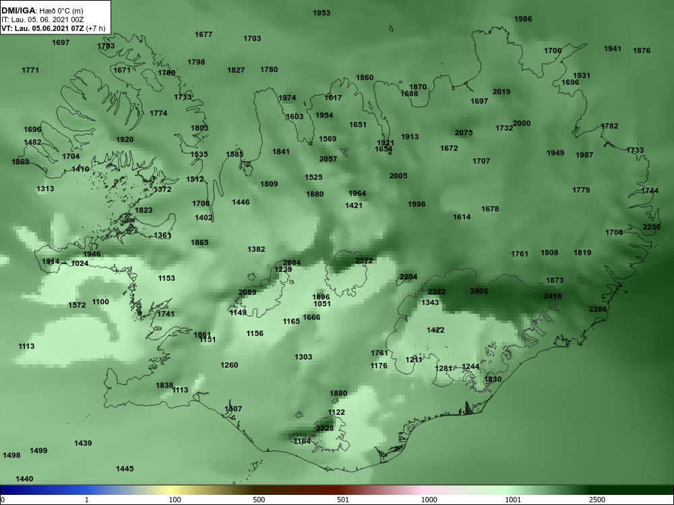
Task: Click the color scale label "500"
Action: pos(259,500)
